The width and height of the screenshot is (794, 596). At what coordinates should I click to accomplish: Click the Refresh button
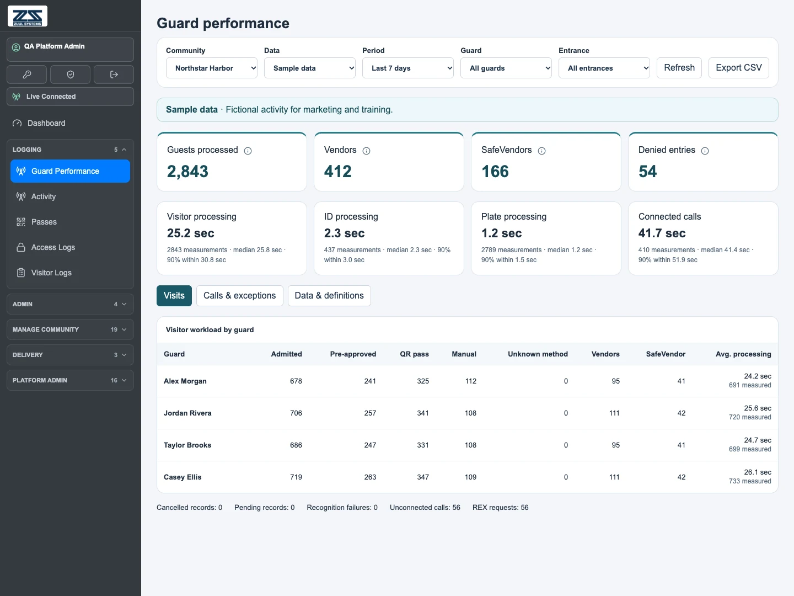pyautogui.click(x=679, y=68)
